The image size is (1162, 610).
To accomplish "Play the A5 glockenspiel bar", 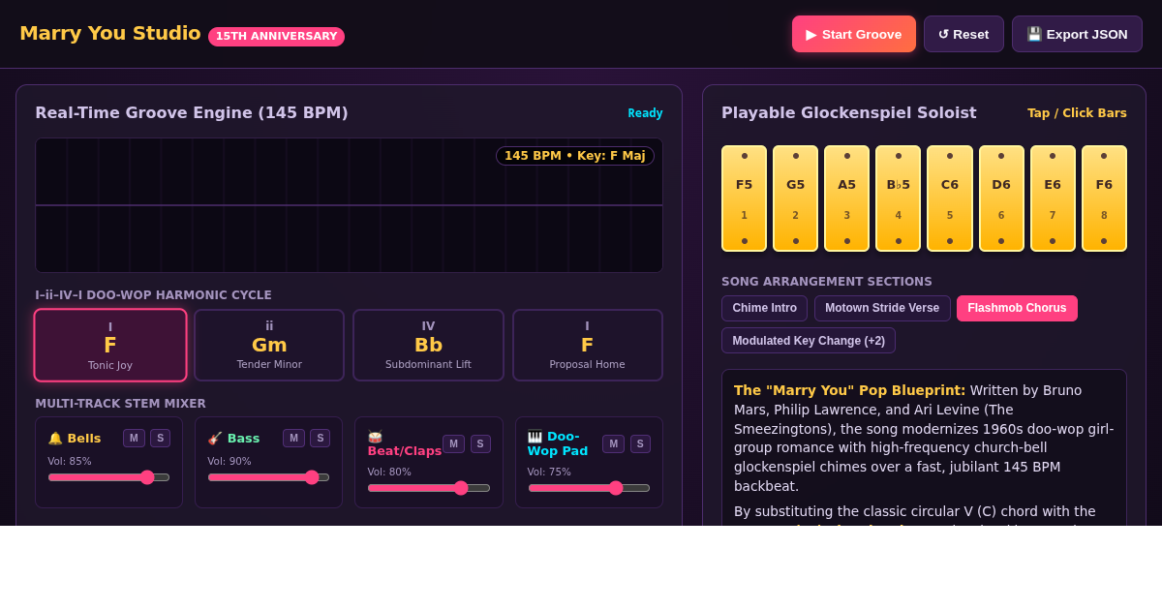I will click(846, 198).
